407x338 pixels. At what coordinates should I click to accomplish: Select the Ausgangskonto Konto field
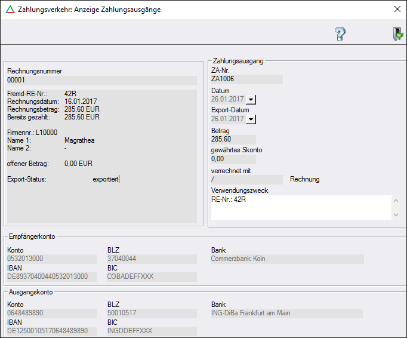[51, 314]
